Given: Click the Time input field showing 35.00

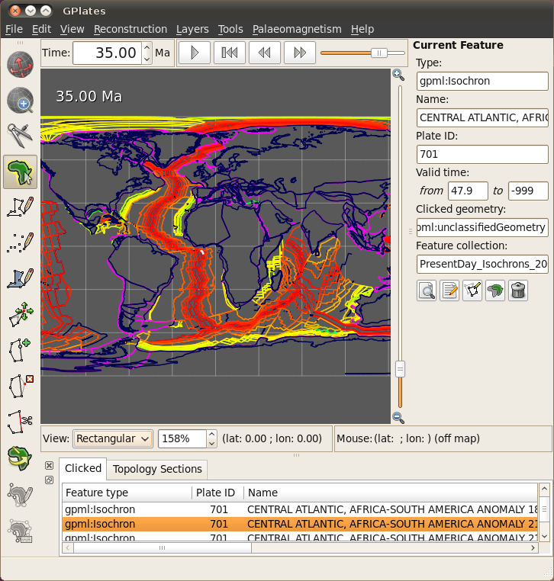Looking at the screenshot, I should point(107,53).
